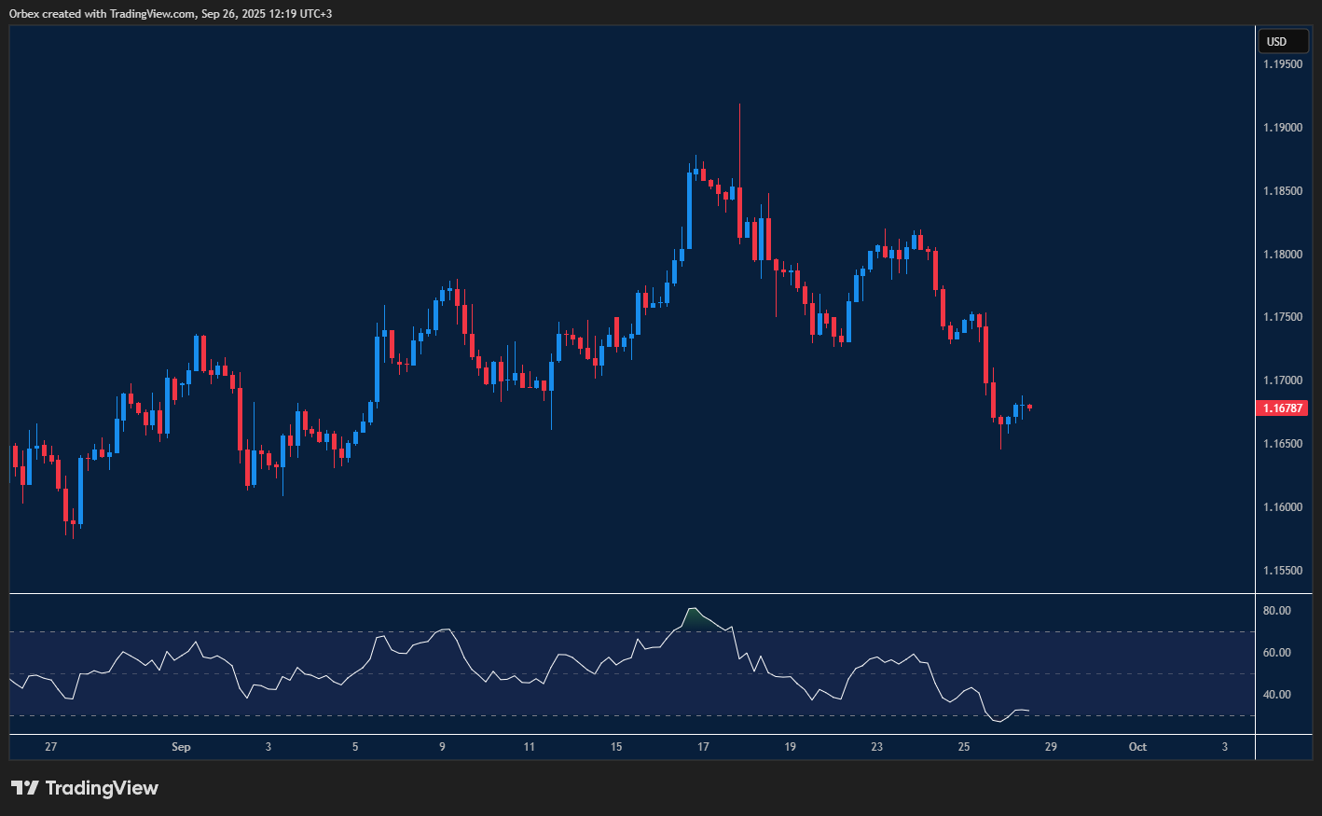Click the pane divider above the RSI indicator

tap(632, 593)
